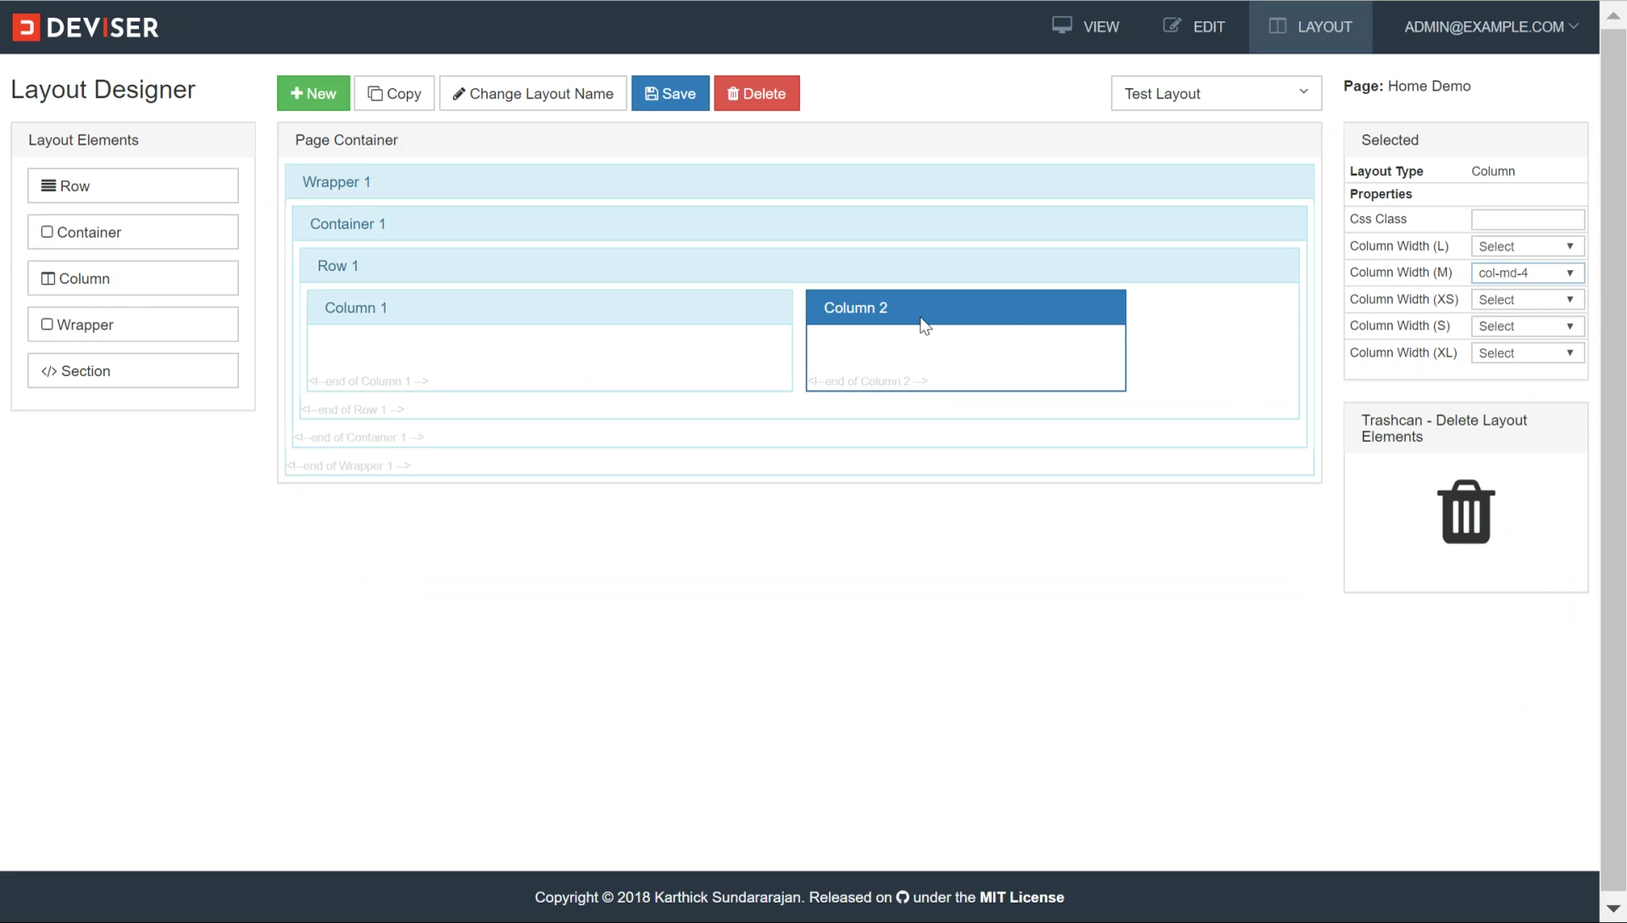The image size is (1627, 923).
Task: Open Column Width (M) col-md-4 dropdown
Action: click(1527, 273)
